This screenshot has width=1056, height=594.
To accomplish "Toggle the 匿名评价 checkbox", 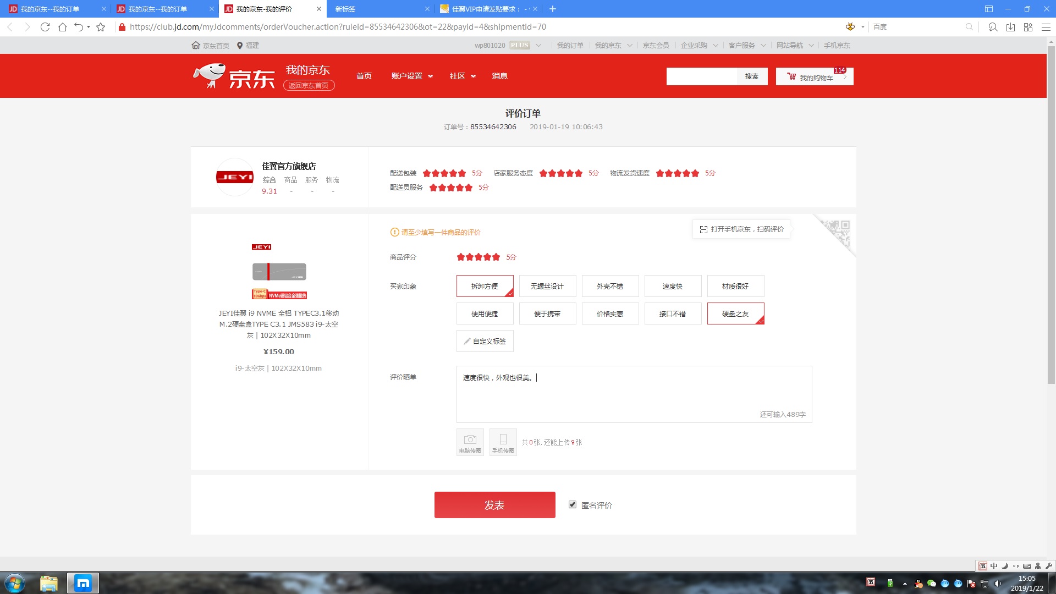I will click(x=573, y=504).
